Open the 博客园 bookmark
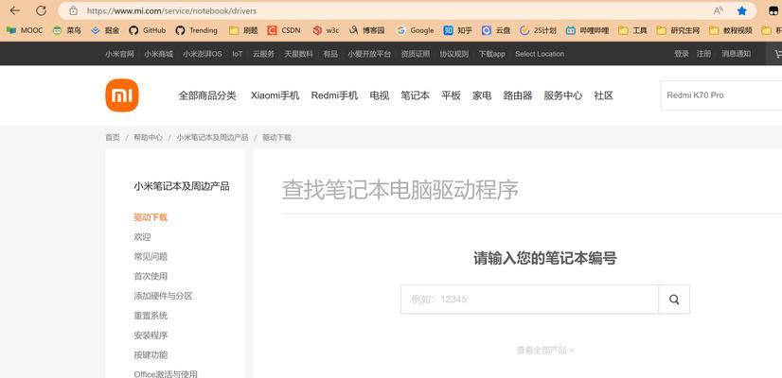 367,30
